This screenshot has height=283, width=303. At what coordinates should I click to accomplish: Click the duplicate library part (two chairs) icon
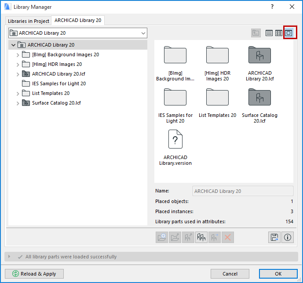(201, 237)
